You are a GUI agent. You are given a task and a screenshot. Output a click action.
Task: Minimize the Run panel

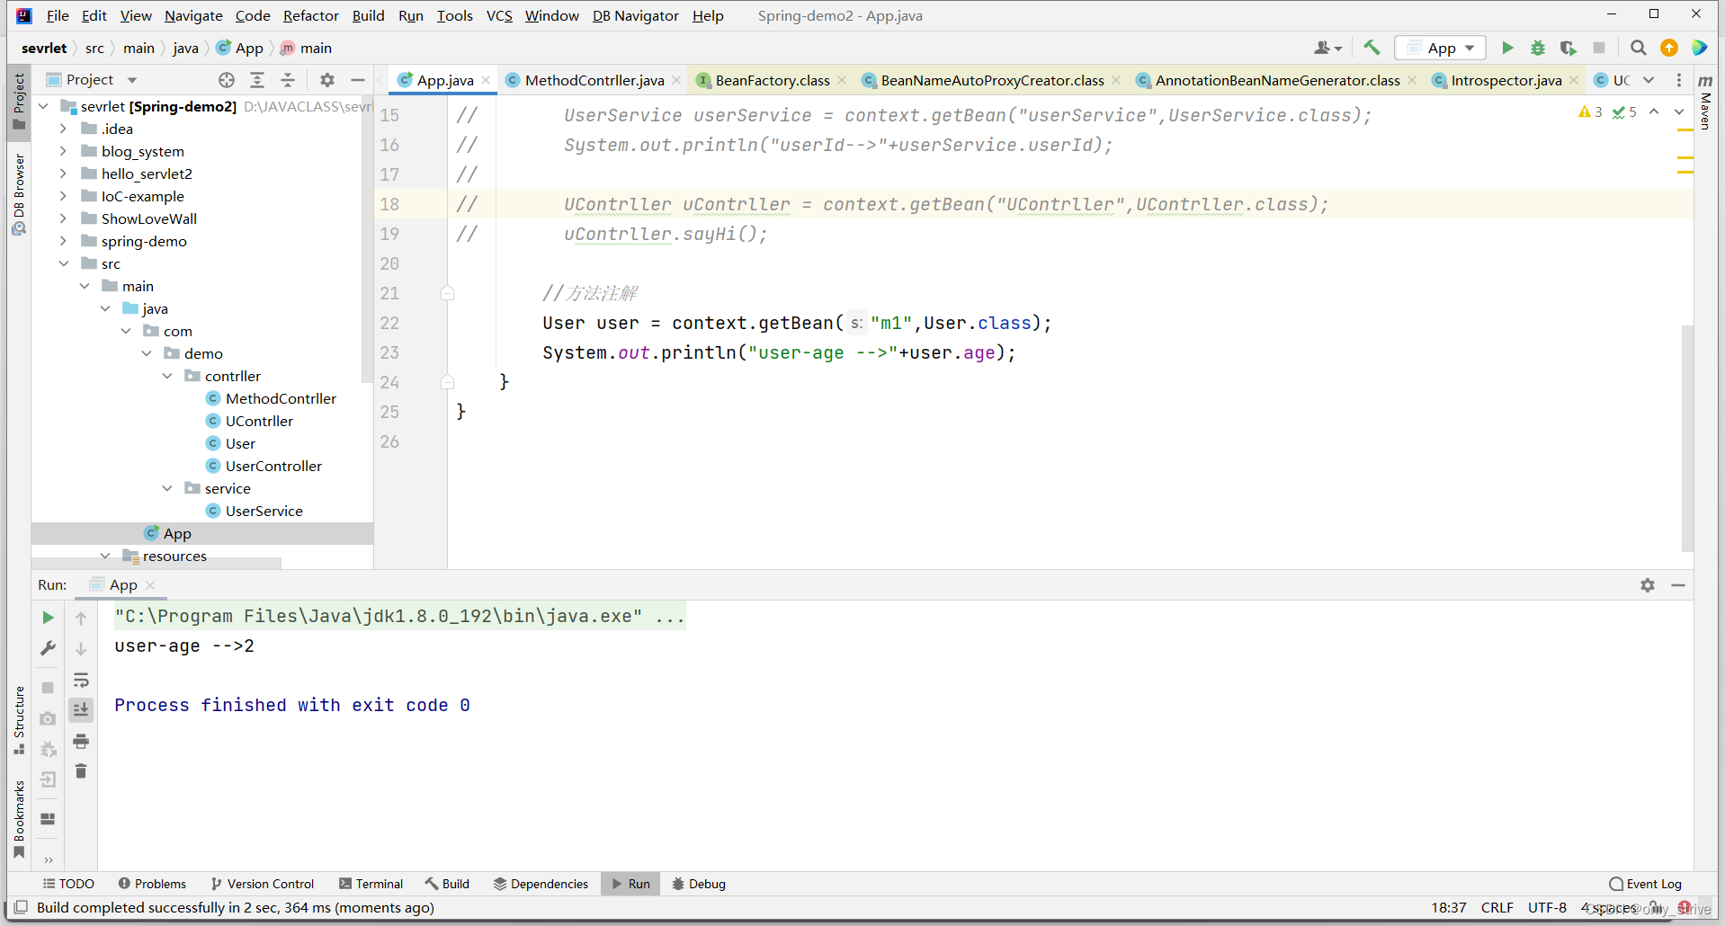coord(1678,585)
